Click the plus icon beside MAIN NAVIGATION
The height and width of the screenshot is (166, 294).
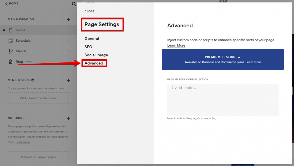click(68, 19)
